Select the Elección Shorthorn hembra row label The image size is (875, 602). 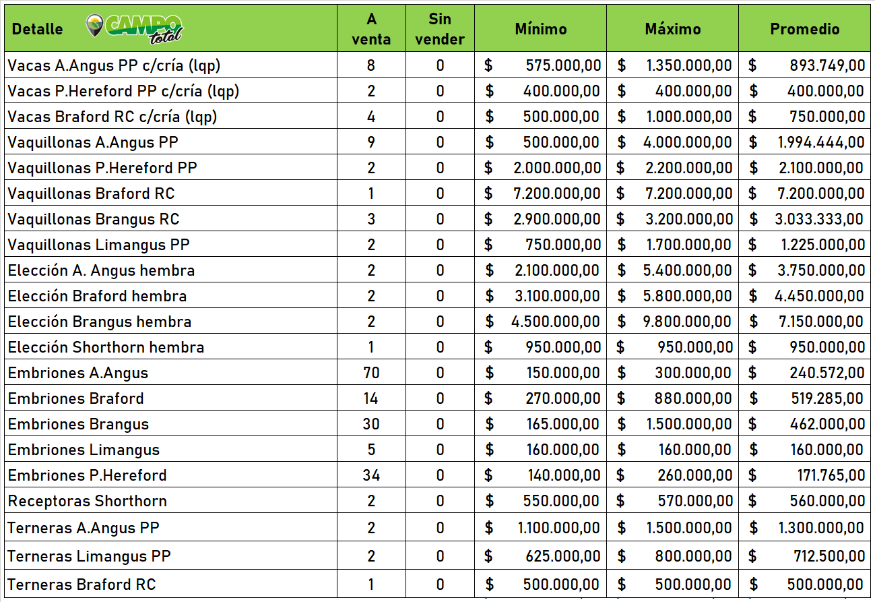click(106, 347)
